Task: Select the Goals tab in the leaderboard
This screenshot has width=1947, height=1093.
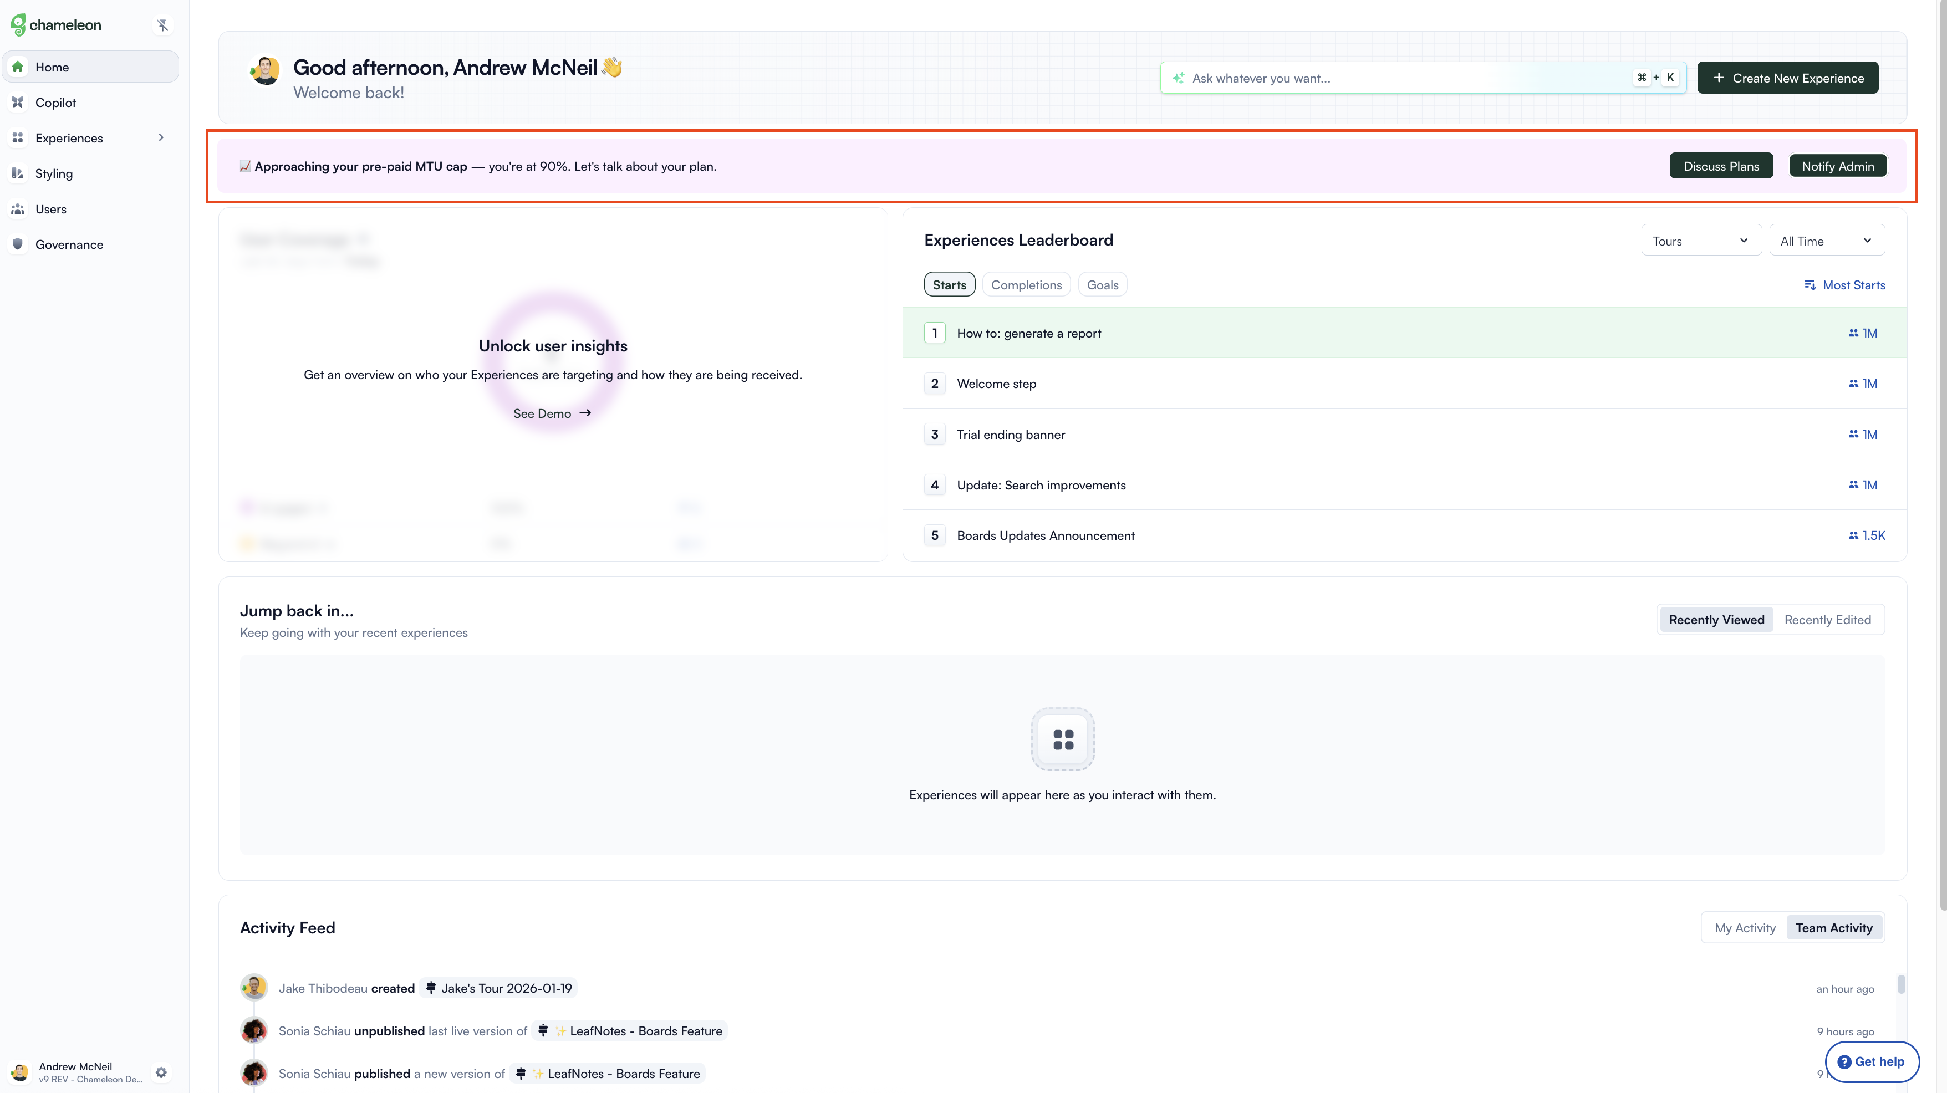Action: tap(1103, 284)
